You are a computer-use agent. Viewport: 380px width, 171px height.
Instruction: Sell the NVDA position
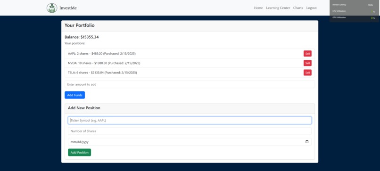click(307, 63)
